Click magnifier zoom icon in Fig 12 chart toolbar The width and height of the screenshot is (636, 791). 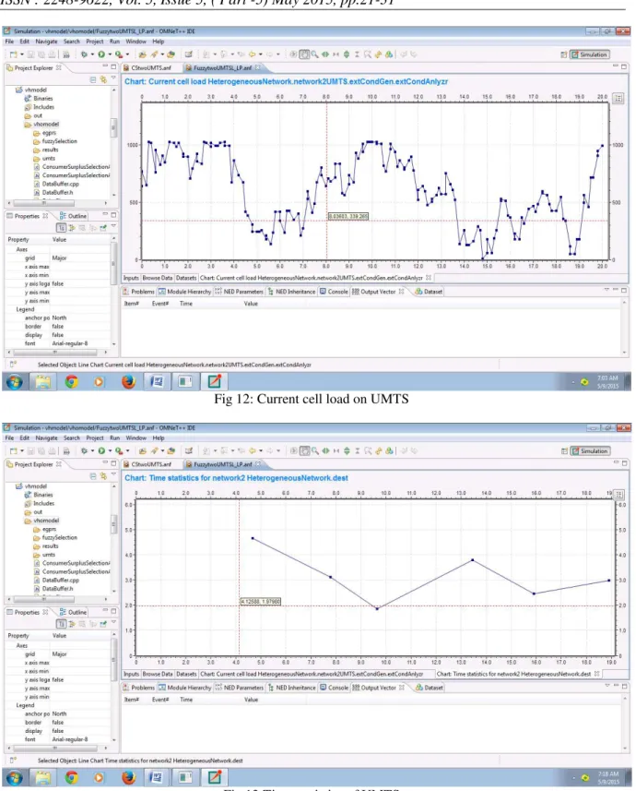[x=314, y=54]
